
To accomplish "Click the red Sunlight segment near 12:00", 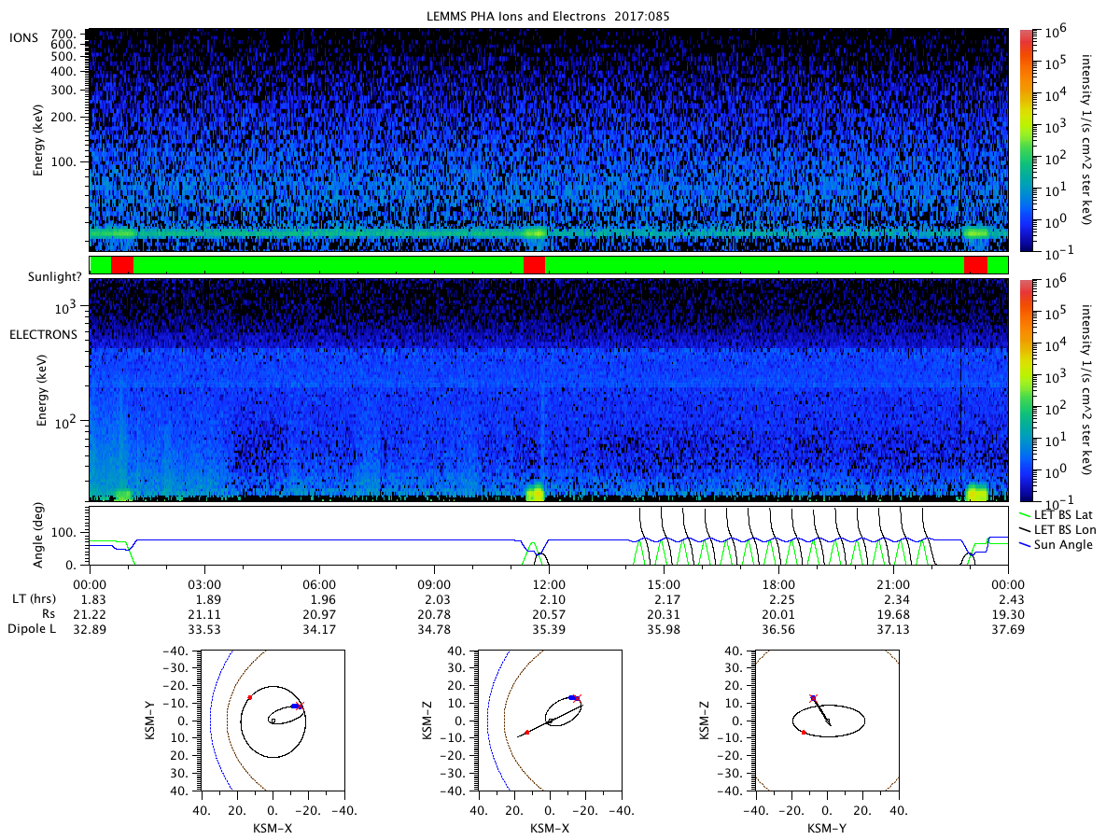I will pos(534,265).
